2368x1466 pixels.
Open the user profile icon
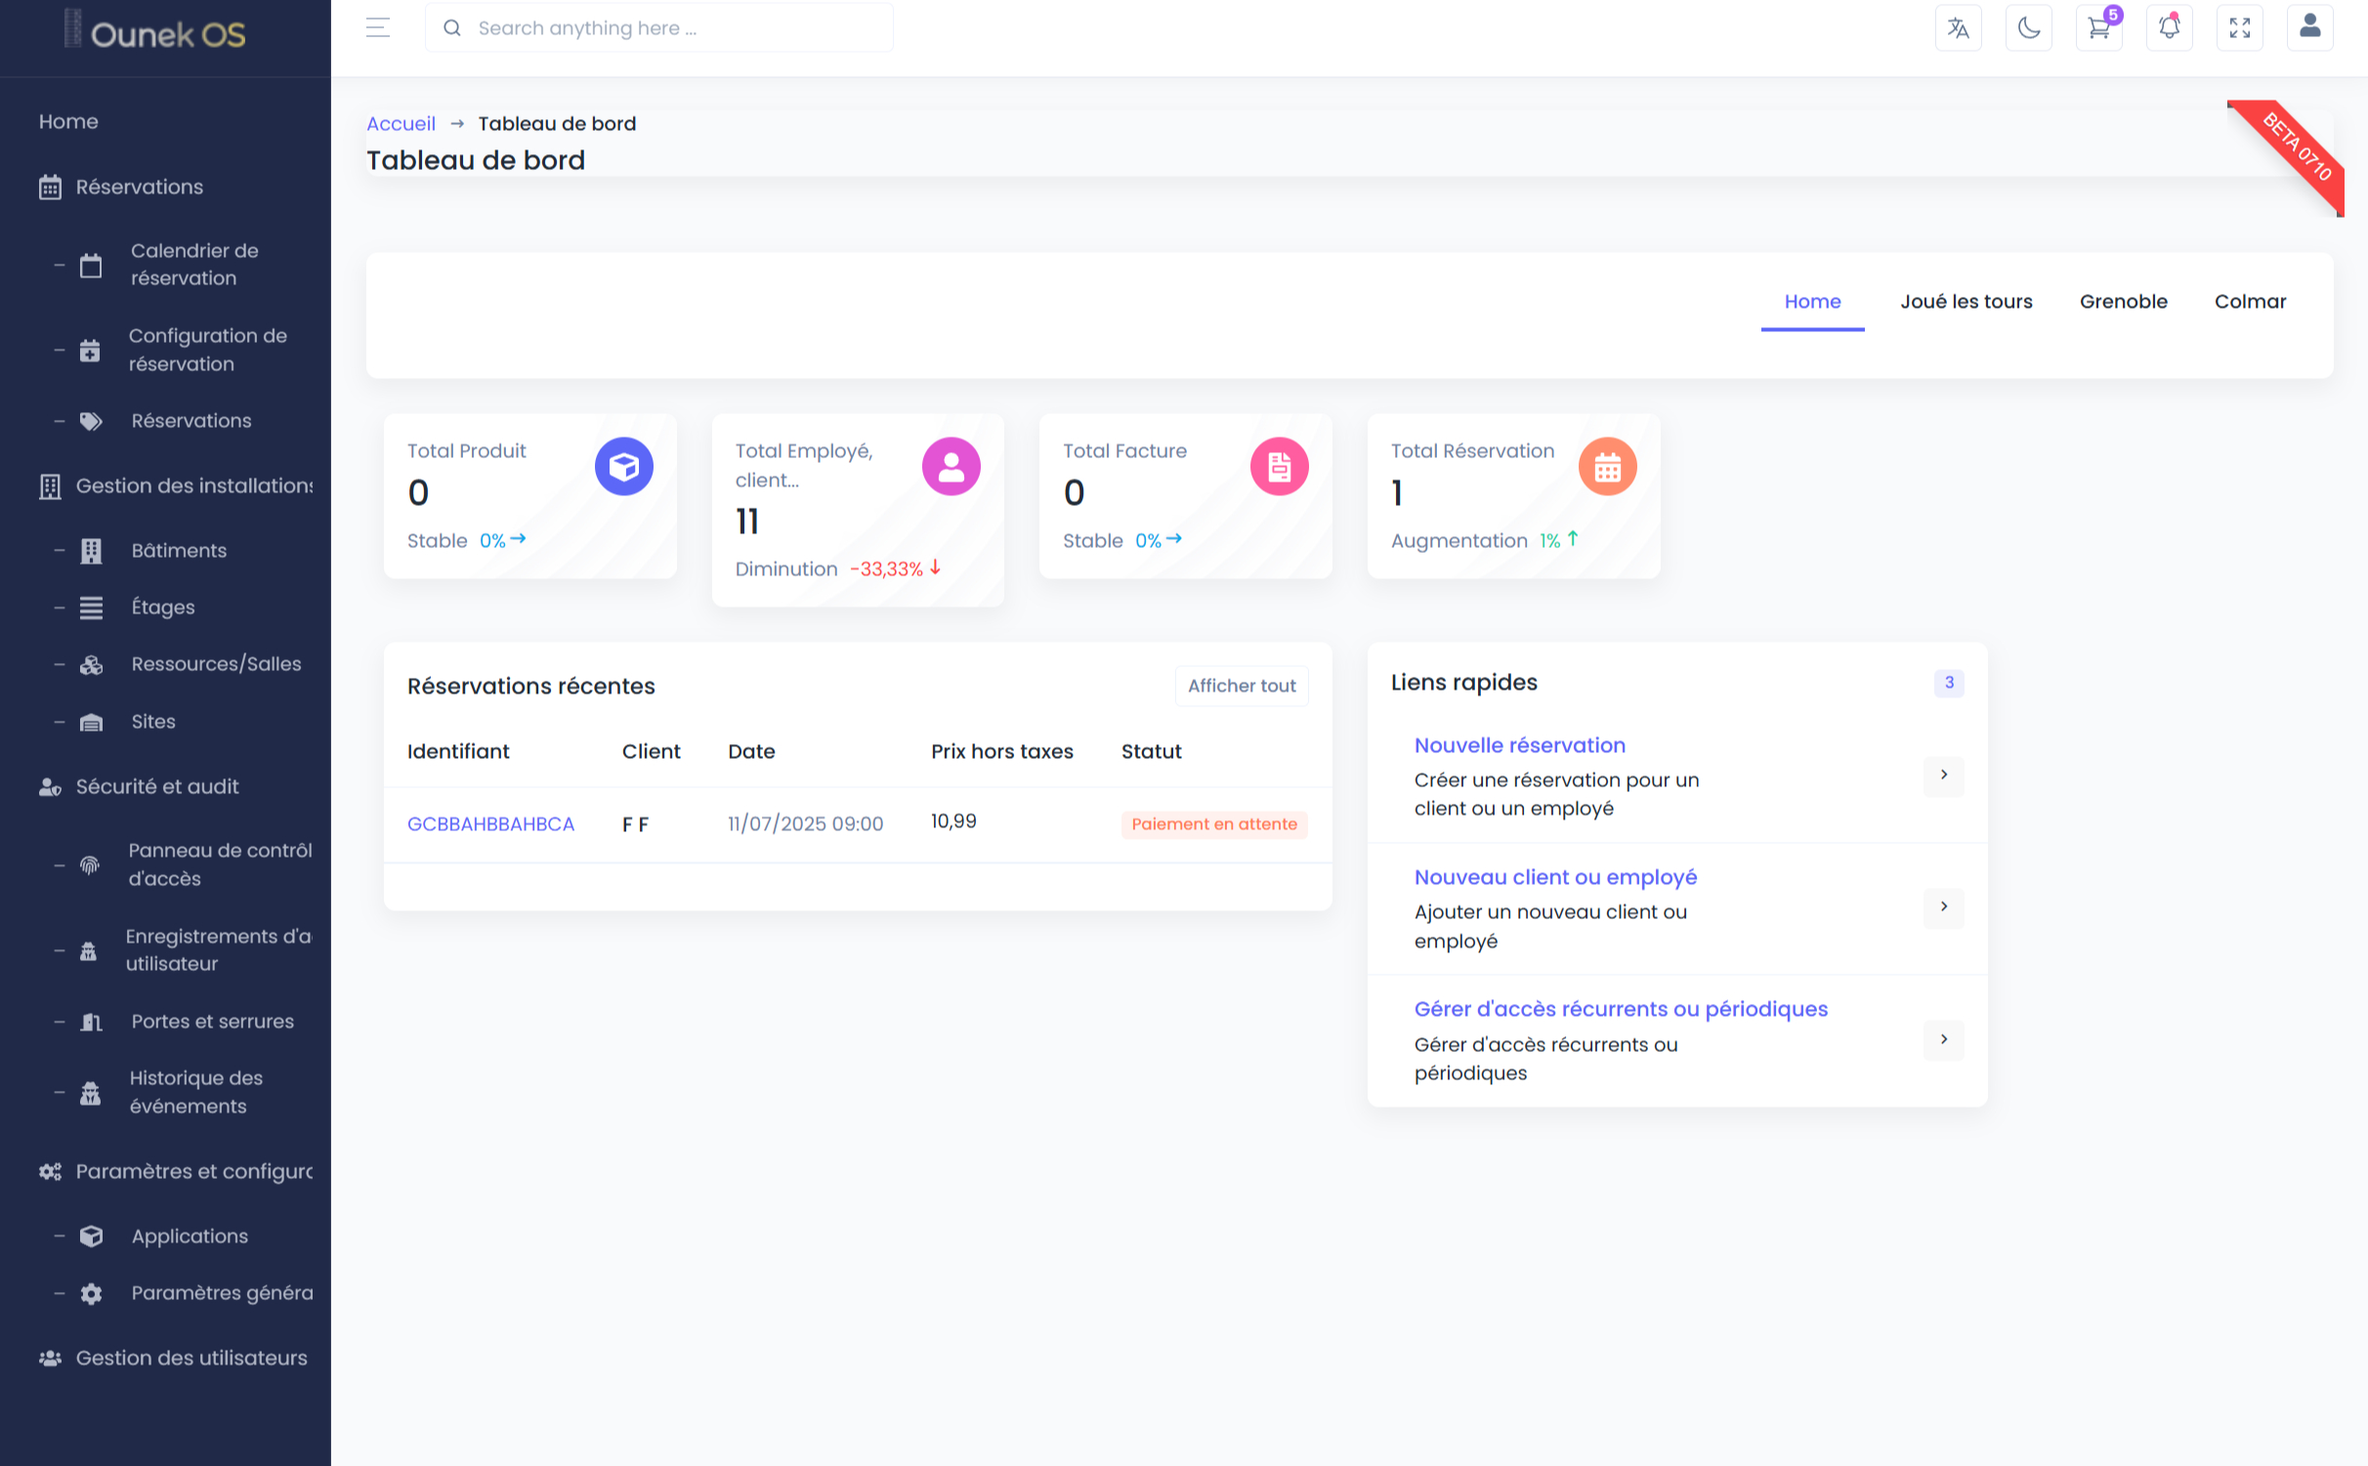(x=2309, y=26)
